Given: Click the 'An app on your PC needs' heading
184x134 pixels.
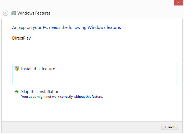Looking at the screenshot, I should click(67, 27).
